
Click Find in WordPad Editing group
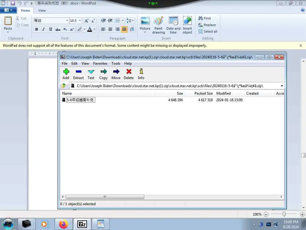point(204,18)
